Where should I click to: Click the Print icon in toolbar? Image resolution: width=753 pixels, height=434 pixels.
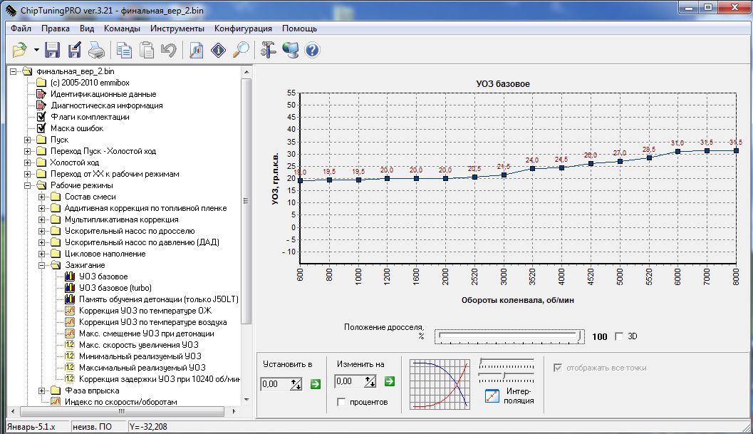96,50
